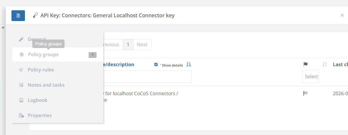Click the blue document icon button
Image resolution: width=348 pixels, height=135 pixels.
click(x=18, y=16)
